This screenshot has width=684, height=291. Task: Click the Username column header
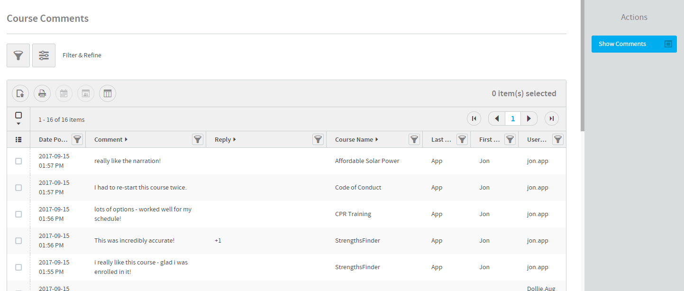tap(537, 139)
